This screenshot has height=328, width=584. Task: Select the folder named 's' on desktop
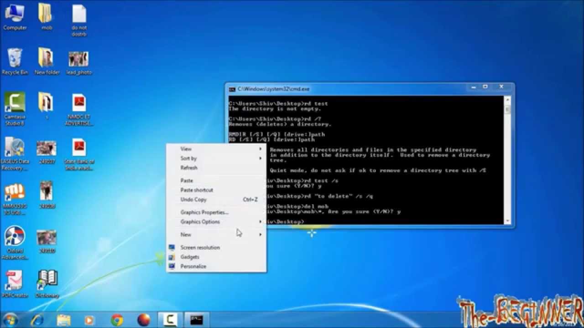point(47,106)
